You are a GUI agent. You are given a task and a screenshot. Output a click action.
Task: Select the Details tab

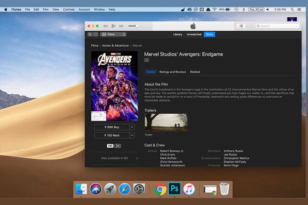[151, 72]
